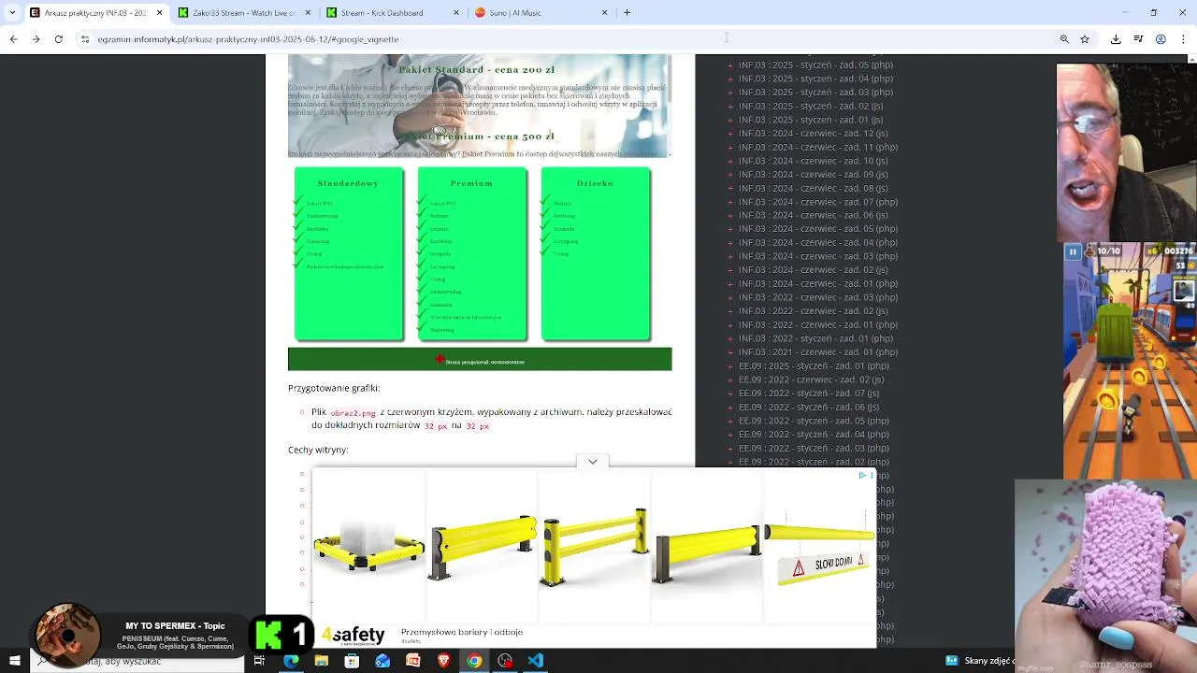Click the 'Cechy witryny:' heading text
Image resolution: width=1197 pixels, height=673 pixels.
pyautogui.click(x=318, y=450)
